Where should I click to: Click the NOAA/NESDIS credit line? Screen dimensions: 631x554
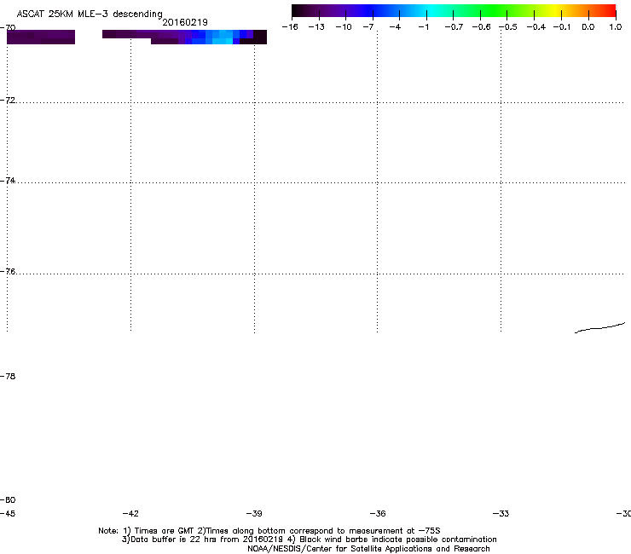(x=368, y=549)
